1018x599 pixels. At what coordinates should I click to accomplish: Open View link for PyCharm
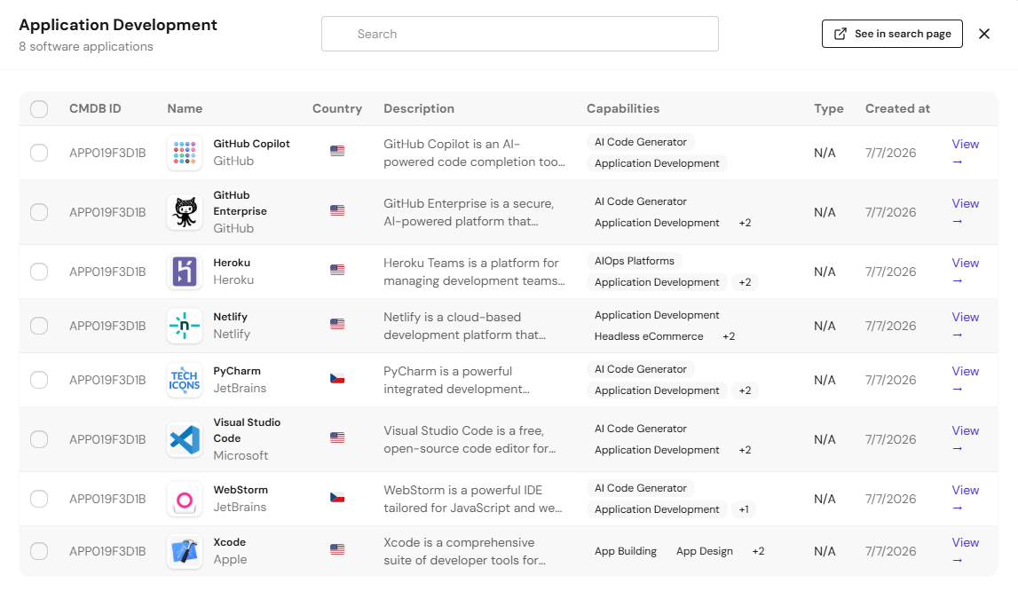click(x=966, y=380)
